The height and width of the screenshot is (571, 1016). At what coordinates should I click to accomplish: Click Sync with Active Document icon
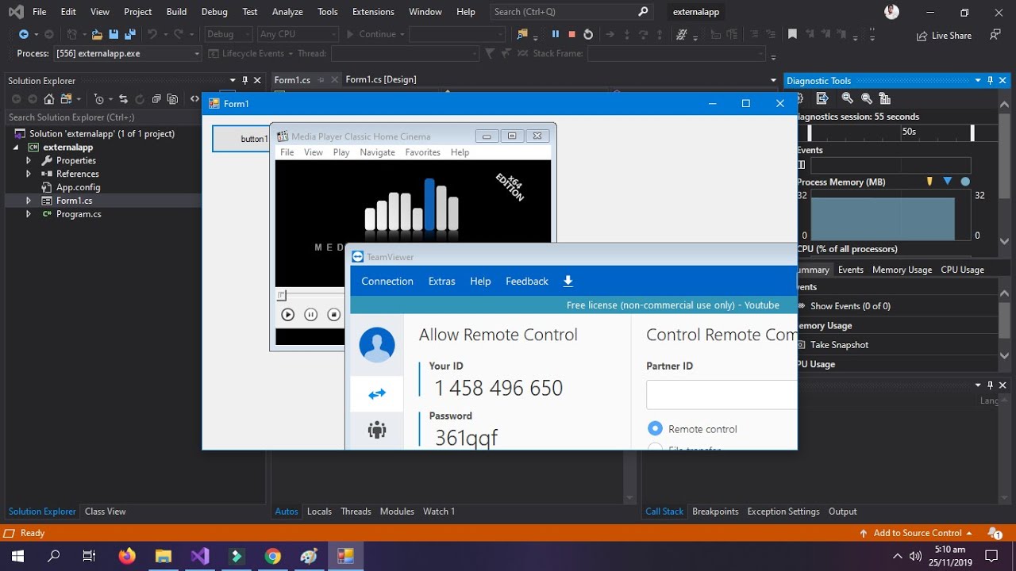click(123, 99)
